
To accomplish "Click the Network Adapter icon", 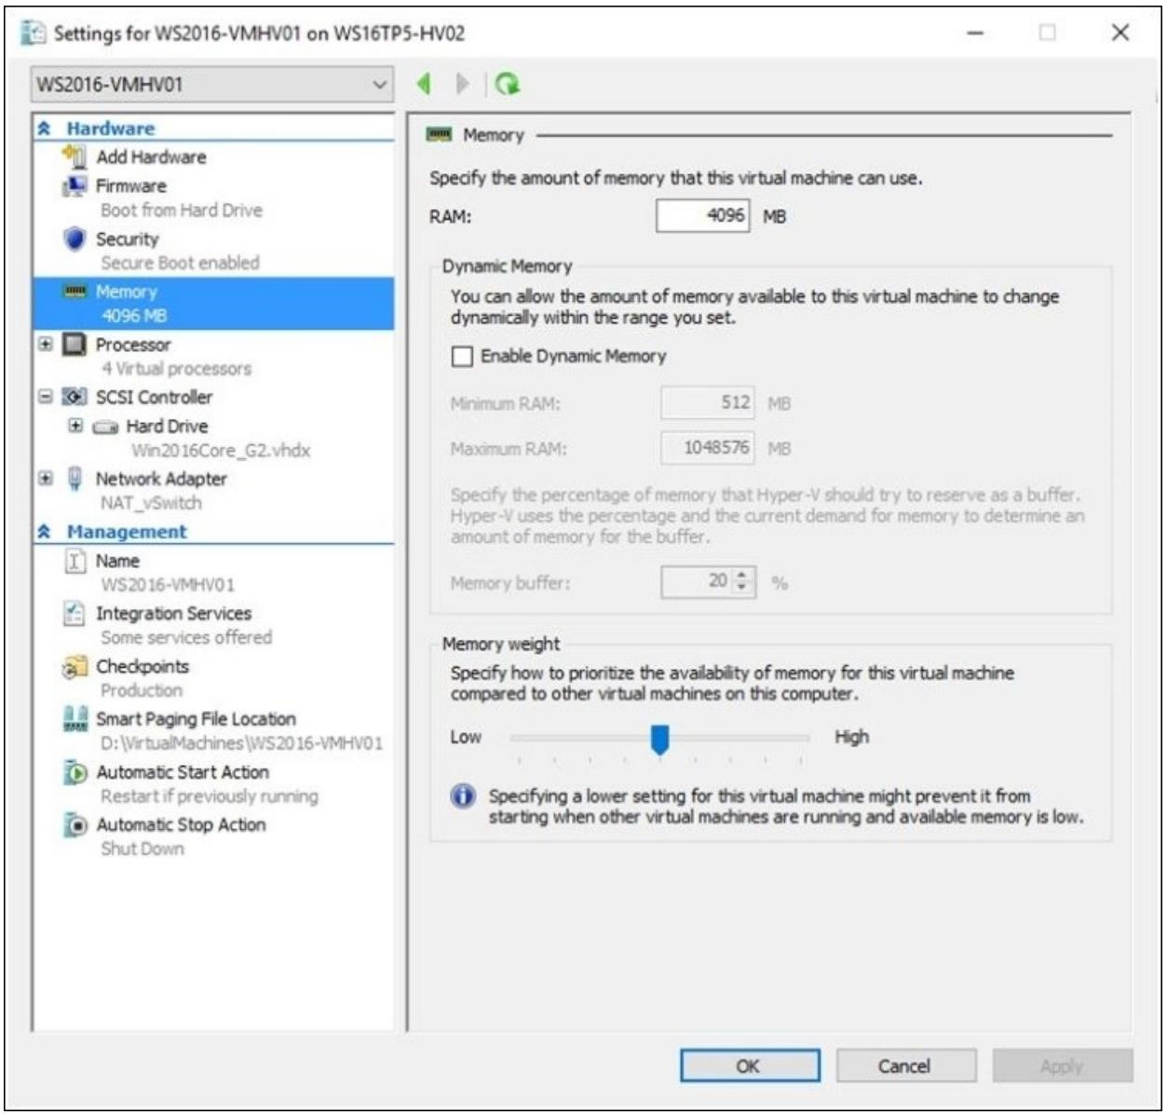I will pos(75,479).
